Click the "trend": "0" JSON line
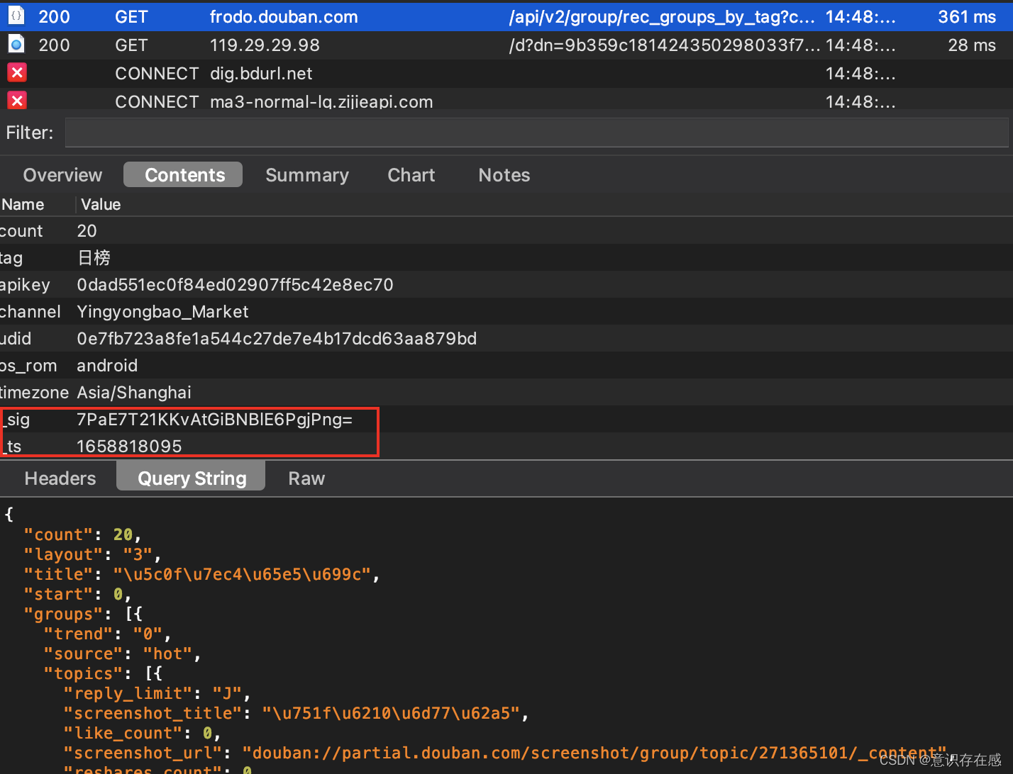The image size is (1013, 774). pos(107,634)
